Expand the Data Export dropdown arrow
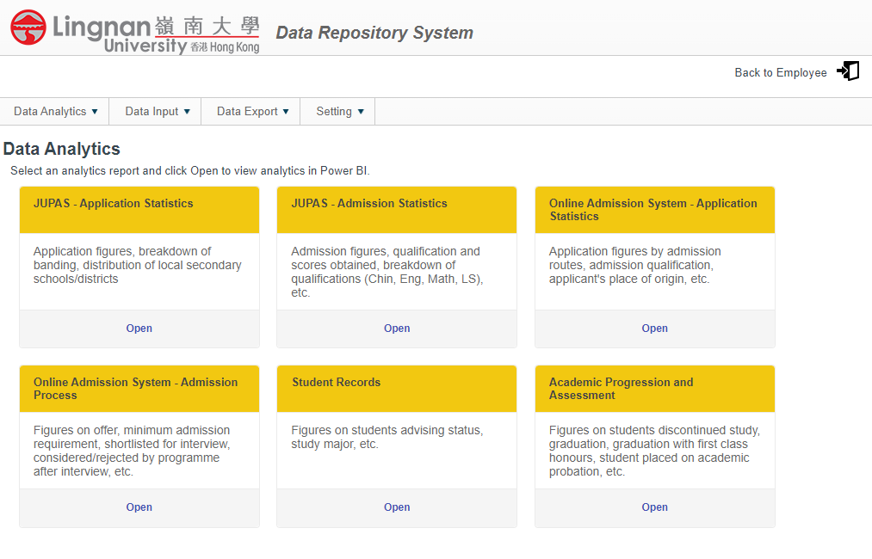This screenshot has height=559, width=872. [286, 112]
